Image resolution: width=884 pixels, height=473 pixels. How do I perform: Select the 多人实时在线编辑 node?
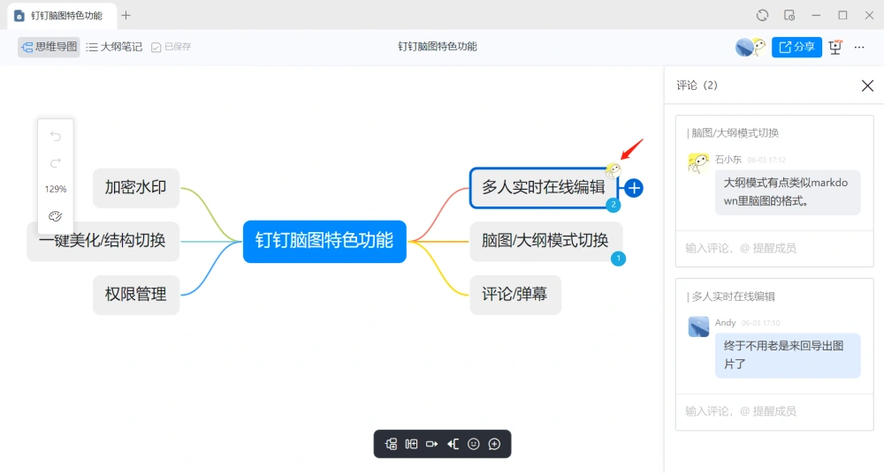click(x=544, y=187)
